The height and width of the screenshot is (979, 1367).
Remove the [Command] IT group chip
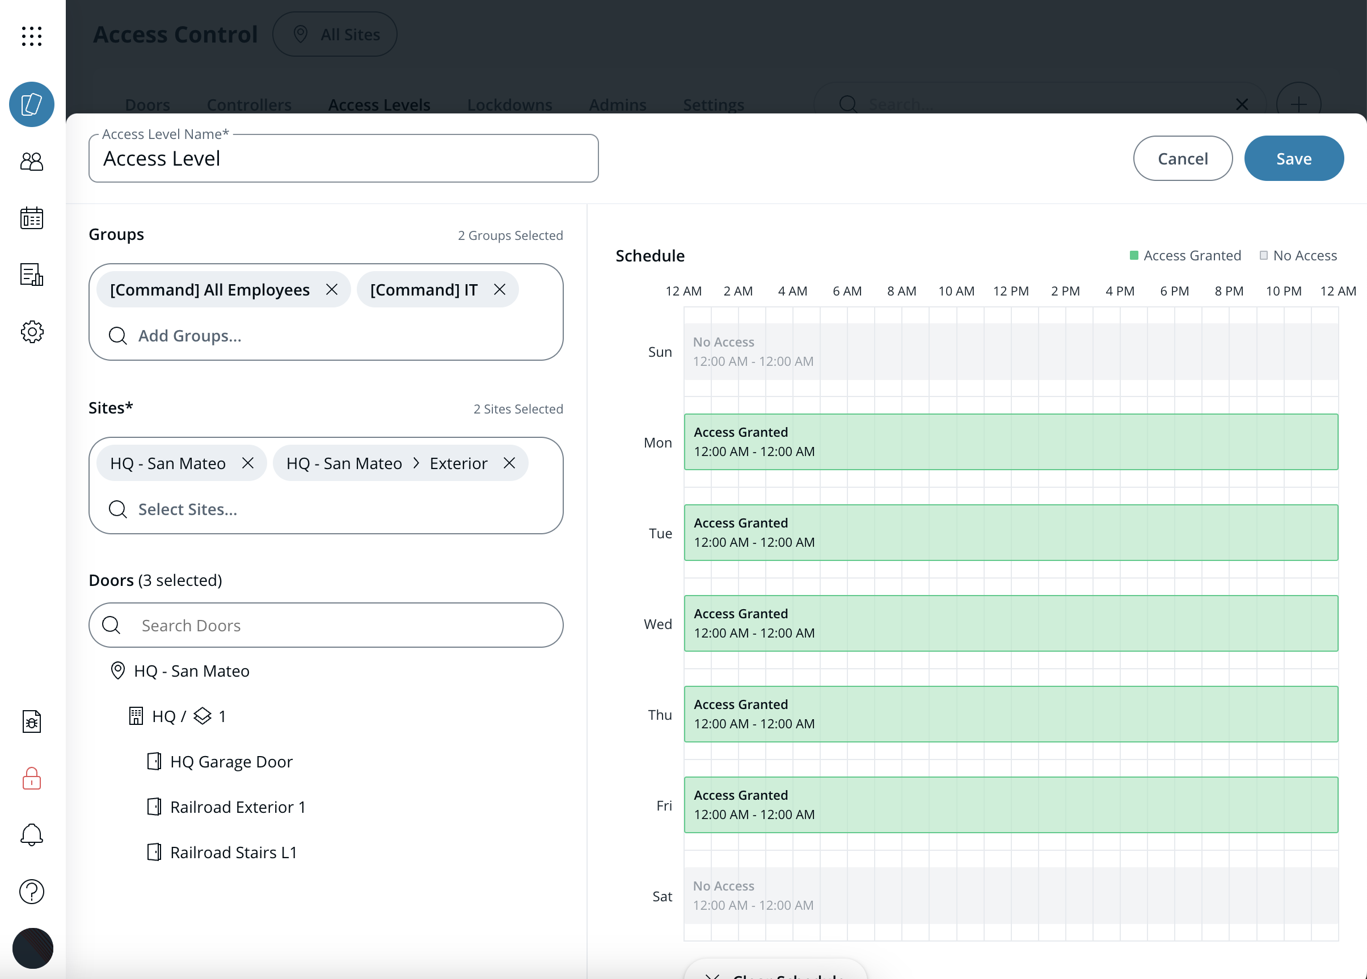(x=500, y=290)
